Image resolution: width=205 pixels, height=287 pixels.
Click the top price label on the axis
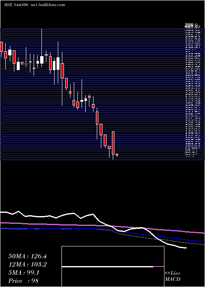click(x=191, y=25)
